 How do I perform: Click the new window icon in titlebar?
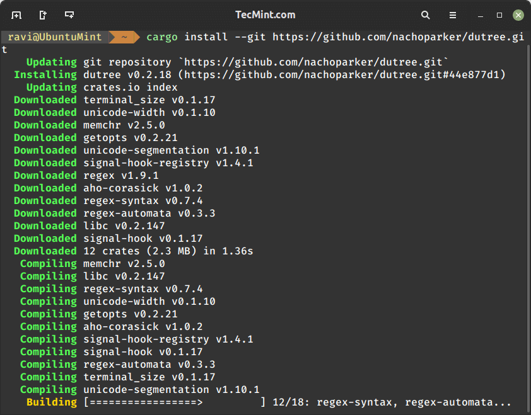point(43,15)
